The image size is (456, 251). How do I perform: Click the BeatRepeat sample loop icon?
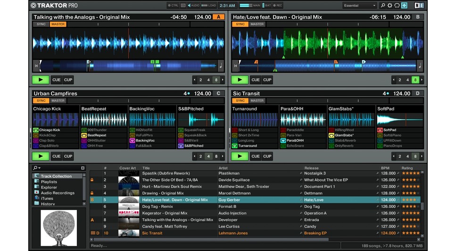point(84,135)
